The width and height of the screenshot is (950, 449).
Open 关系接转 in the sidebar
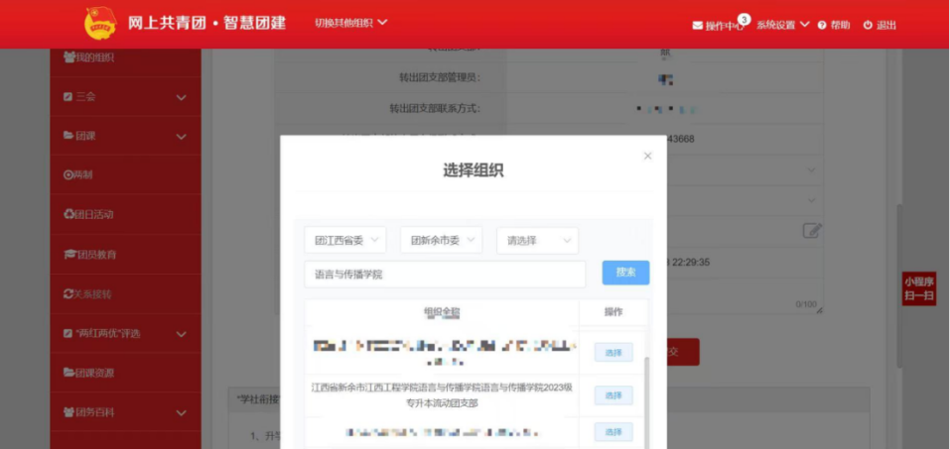[x=88, y=294]
